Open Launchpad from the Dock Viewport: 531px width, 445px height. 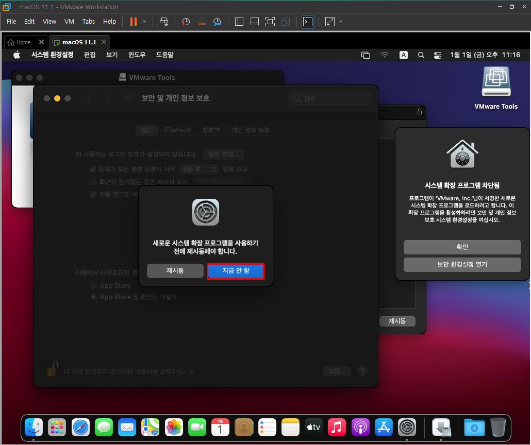coord(57,427)
